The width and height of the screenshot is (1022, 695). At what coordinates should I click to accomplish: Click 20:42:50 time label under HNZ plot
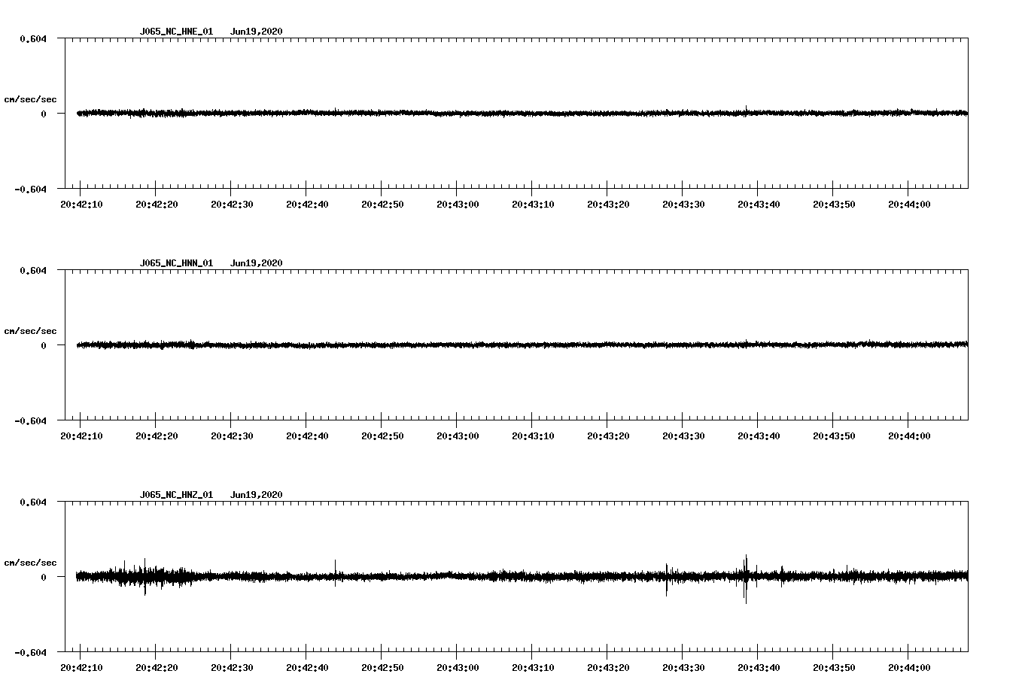(x=382, y=668)
